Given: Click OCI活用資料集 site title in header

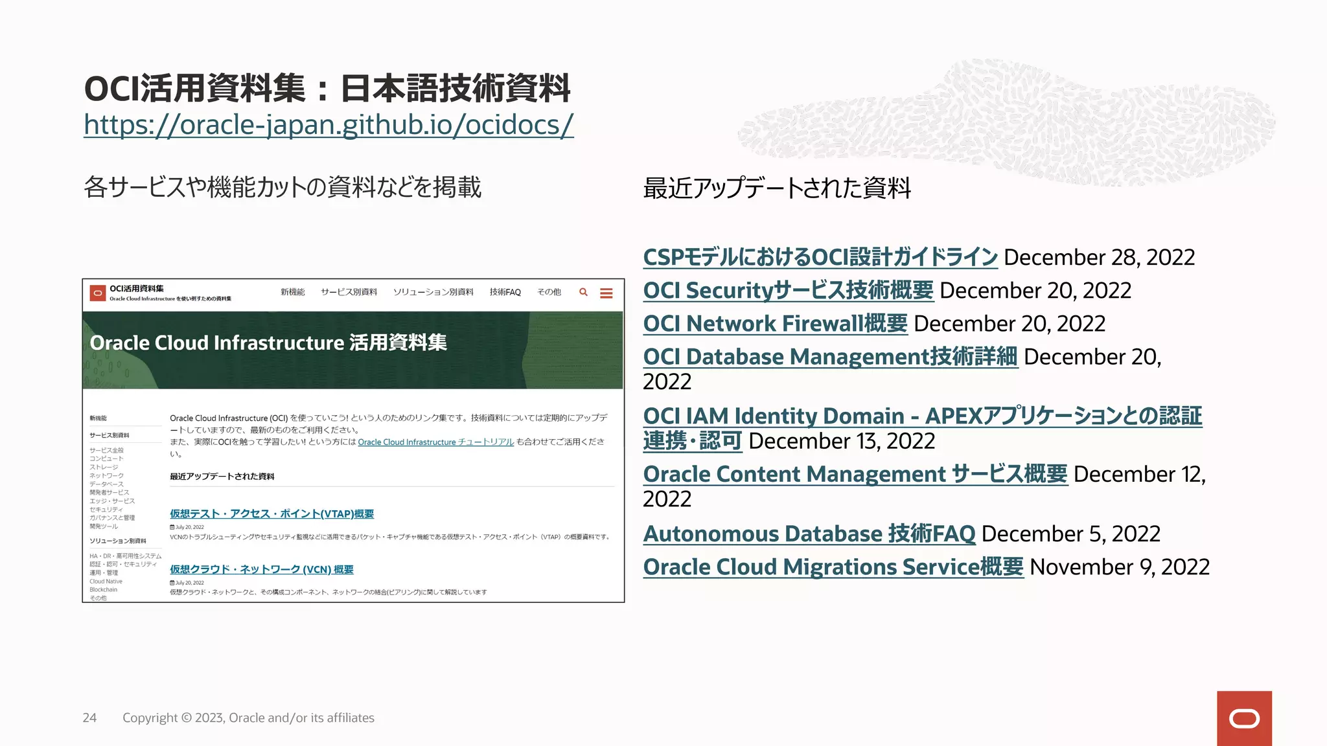Looking at the screenshot, I should click(x=137, y=288).
